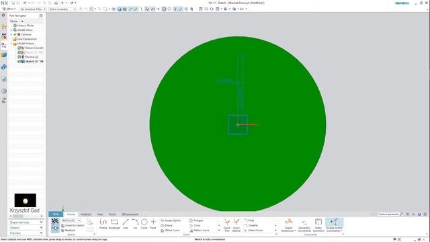Select the Fillet tool
The width and height of the screenshot is (430, 242).
(x=249, y=220)
